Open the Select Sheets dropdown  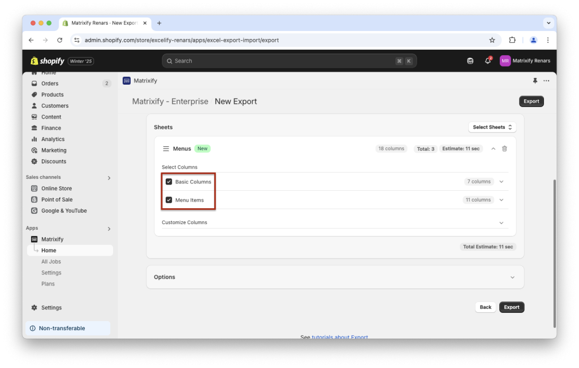pyautogui.click(x=491, y=127)
